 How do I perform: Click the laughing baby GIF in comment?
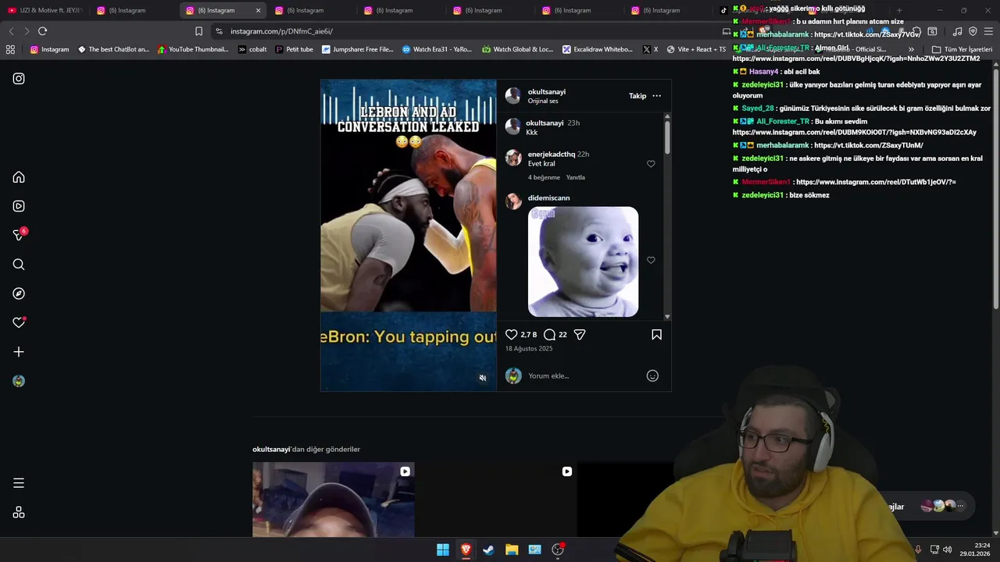[x=583, y=261]
